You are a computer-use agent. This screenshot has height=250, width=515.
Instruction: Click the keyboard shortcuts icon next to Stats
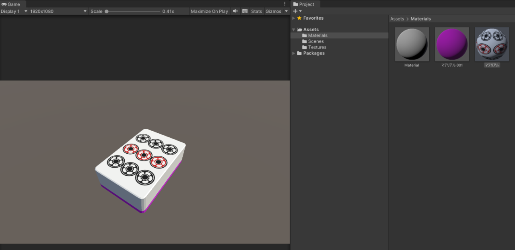(x=245, y=11)
